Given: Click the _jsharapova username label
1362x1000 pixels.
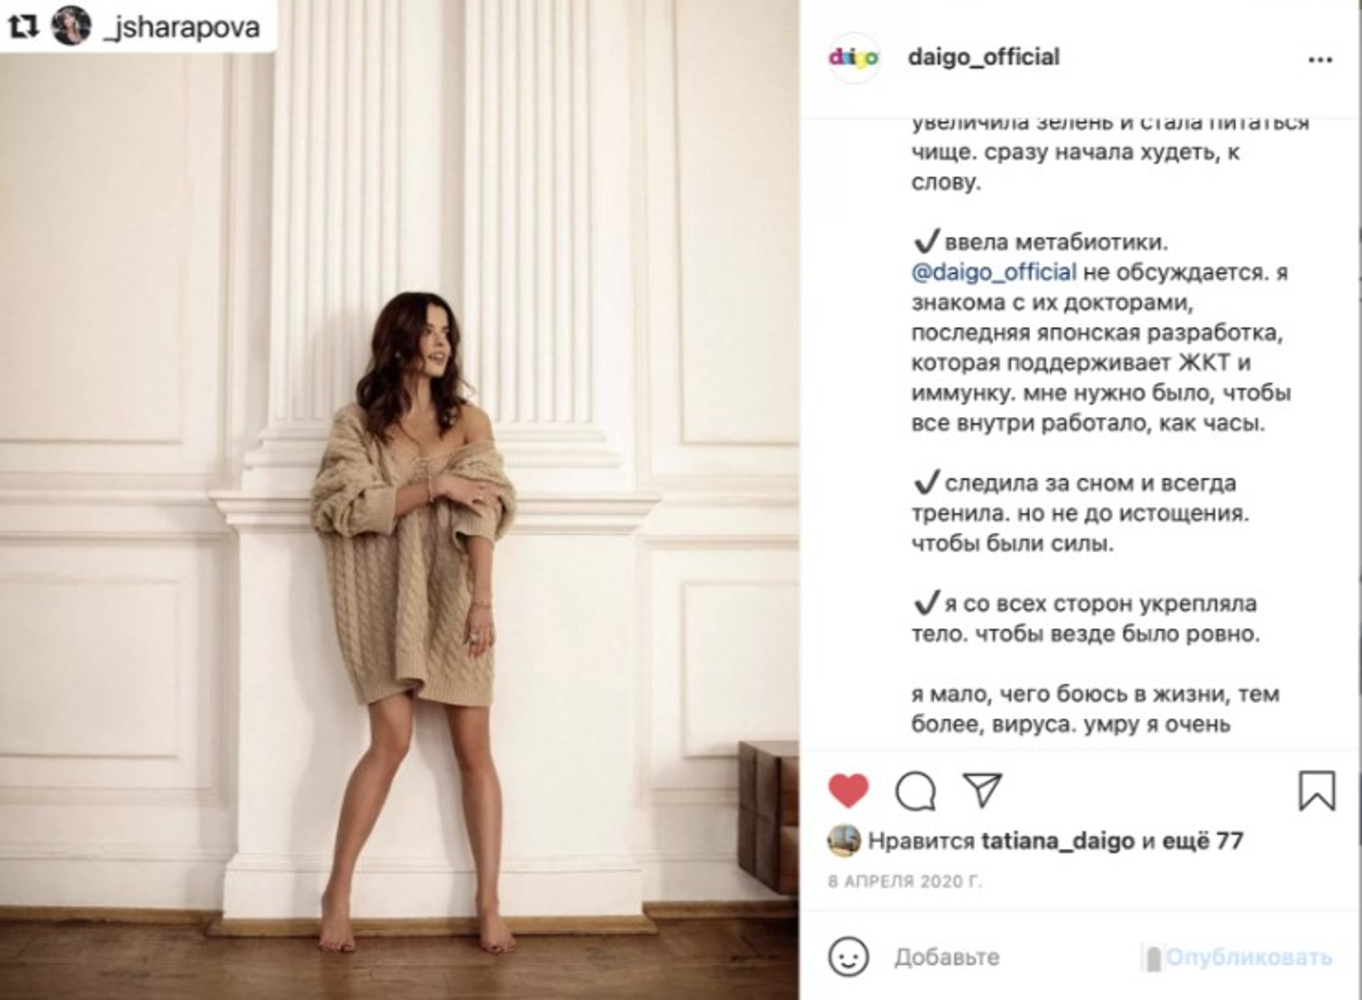Looking at the screenshot, I should pos(182,27).
